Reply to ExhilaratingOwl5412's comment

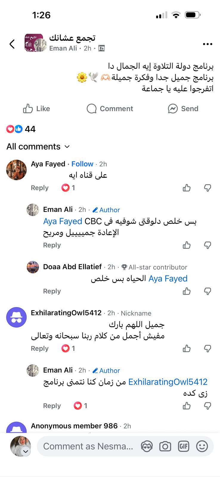point(40,349)
